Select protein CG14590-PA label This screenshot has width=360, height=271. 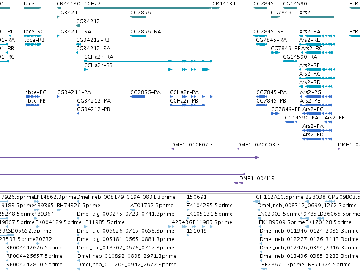coord(302,118)
